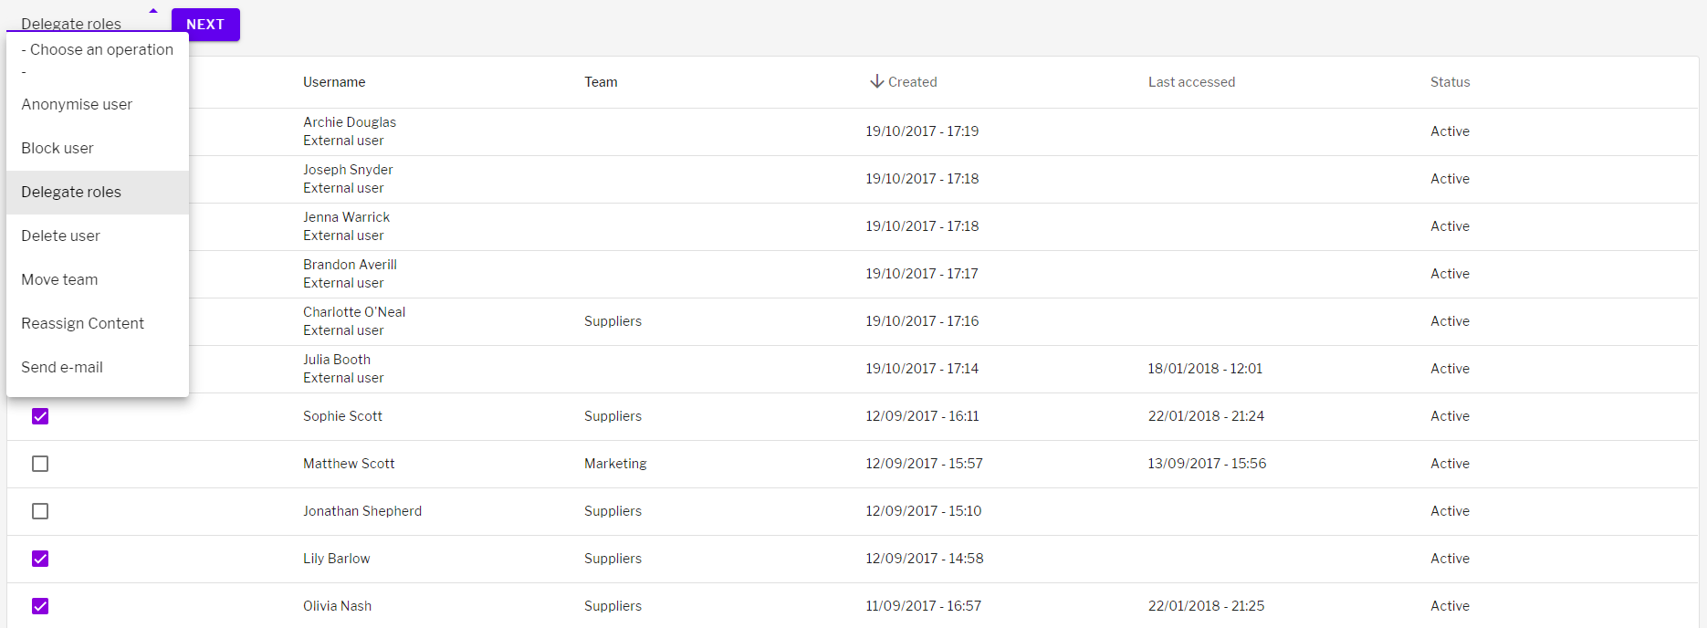Uncheck the Sophie Scott checkbox
Viewport: 1707px width, 628px height.
coord(40,416)
